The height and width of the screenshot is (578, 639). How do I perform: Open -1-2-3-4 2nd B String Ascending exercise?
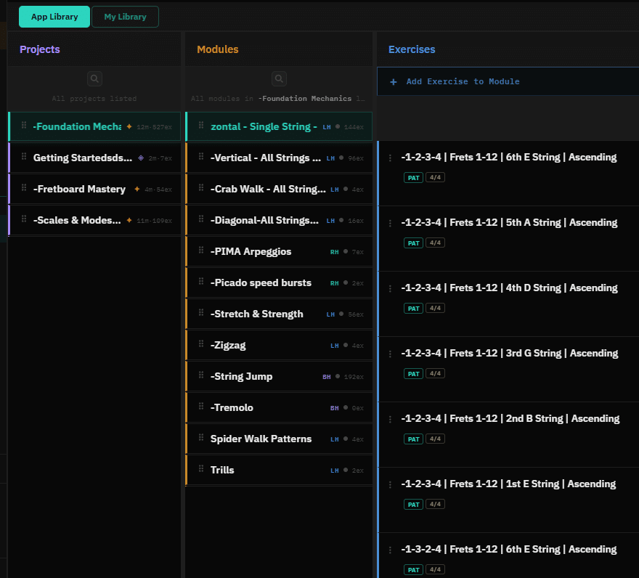(x=508, y=435)
